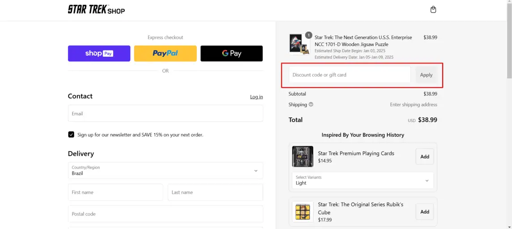Open the Country/Region dropdown showing Brazil

165,170
